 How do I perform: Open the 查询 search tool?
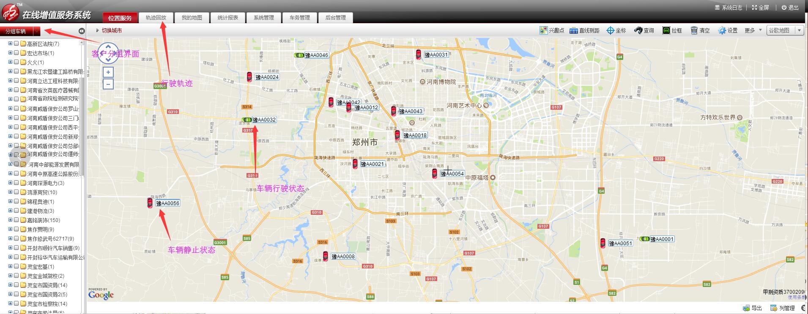(x=638, y=30)
